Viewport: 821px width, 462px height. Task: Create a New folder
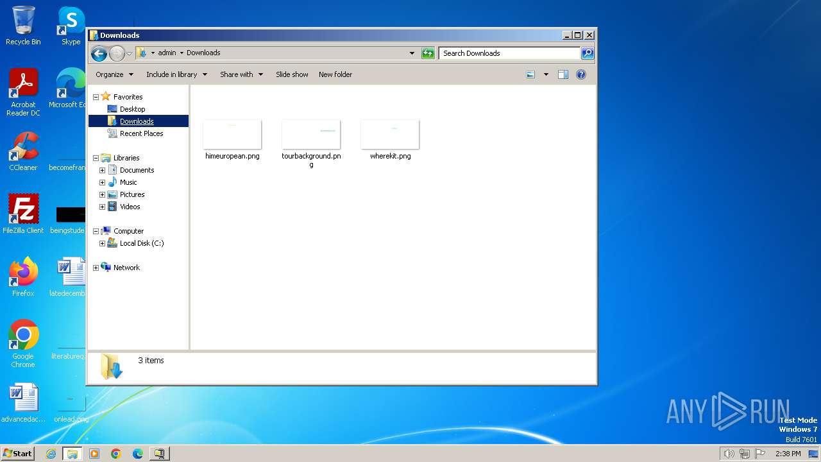335,74
